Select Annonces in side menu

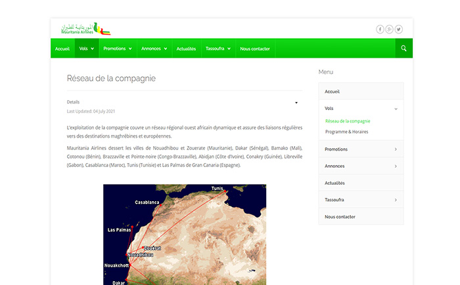coord(361,166)
